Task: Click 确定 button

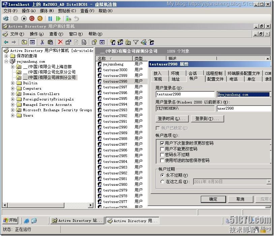Action: (x=213, y=199)
